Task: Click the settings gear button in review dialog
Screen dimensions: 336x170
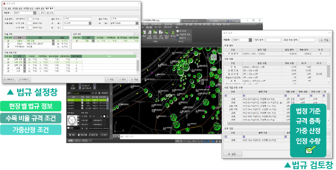Action: point(233,154)
